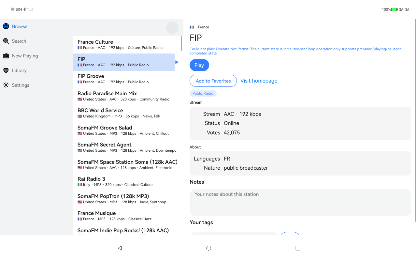Tap the square recent apps icon
Viewport: 417px width, 261px height.
(298, 248)
